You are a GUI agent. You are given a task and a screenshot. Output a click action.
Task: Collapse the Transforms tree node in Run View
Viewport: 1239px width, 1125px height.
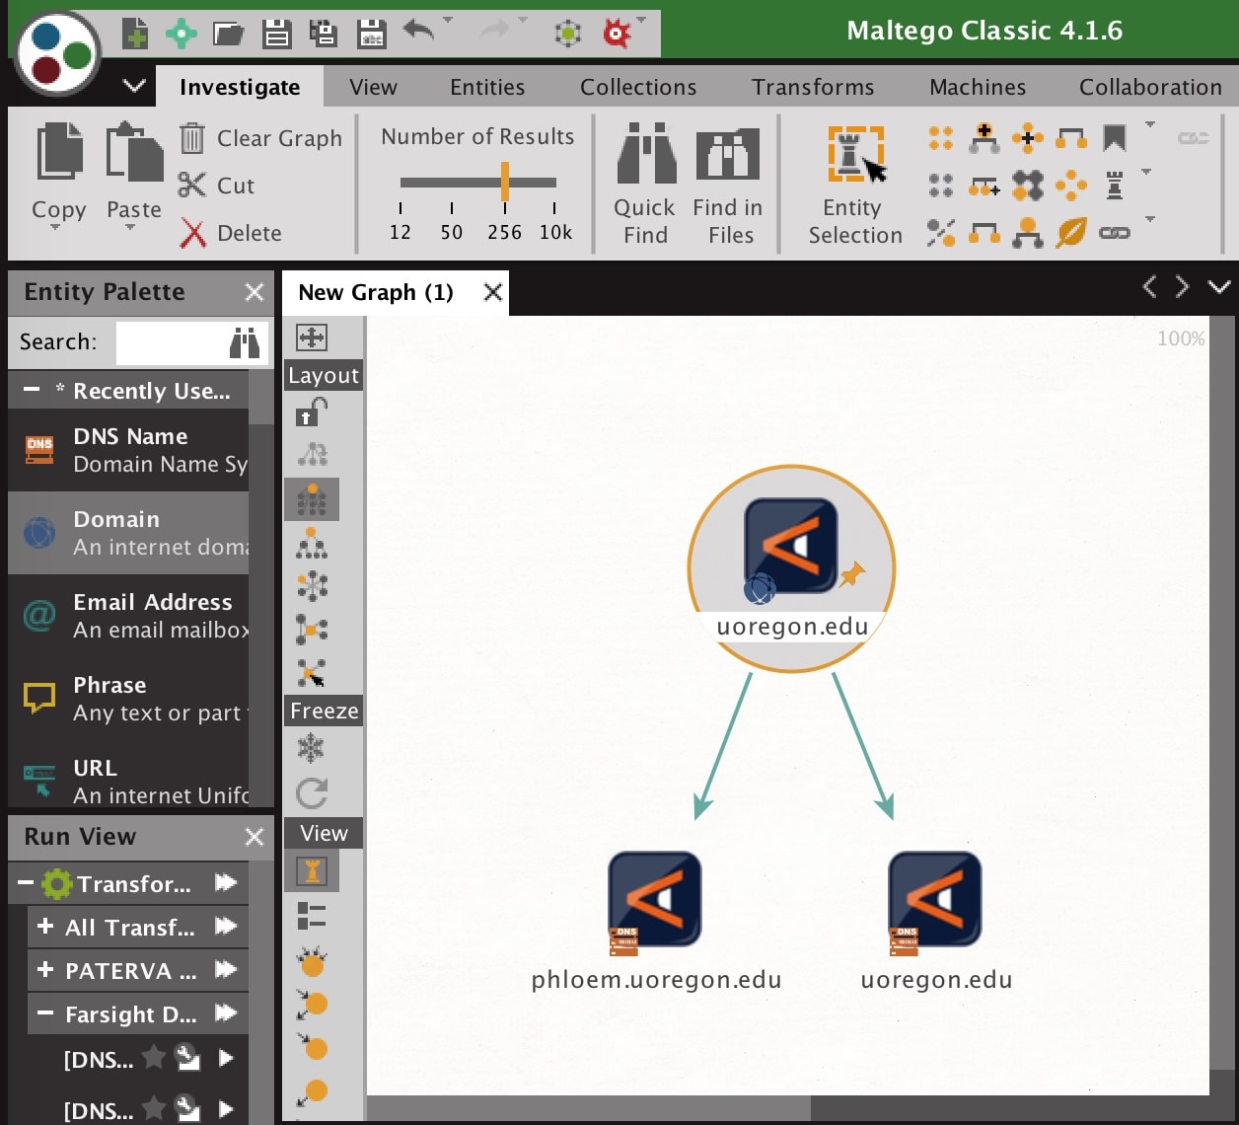point(26,883)
